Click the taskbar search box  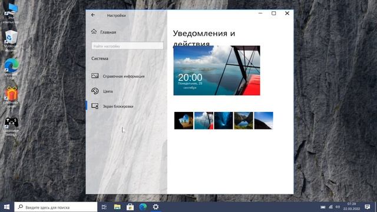tap(56, 207)
